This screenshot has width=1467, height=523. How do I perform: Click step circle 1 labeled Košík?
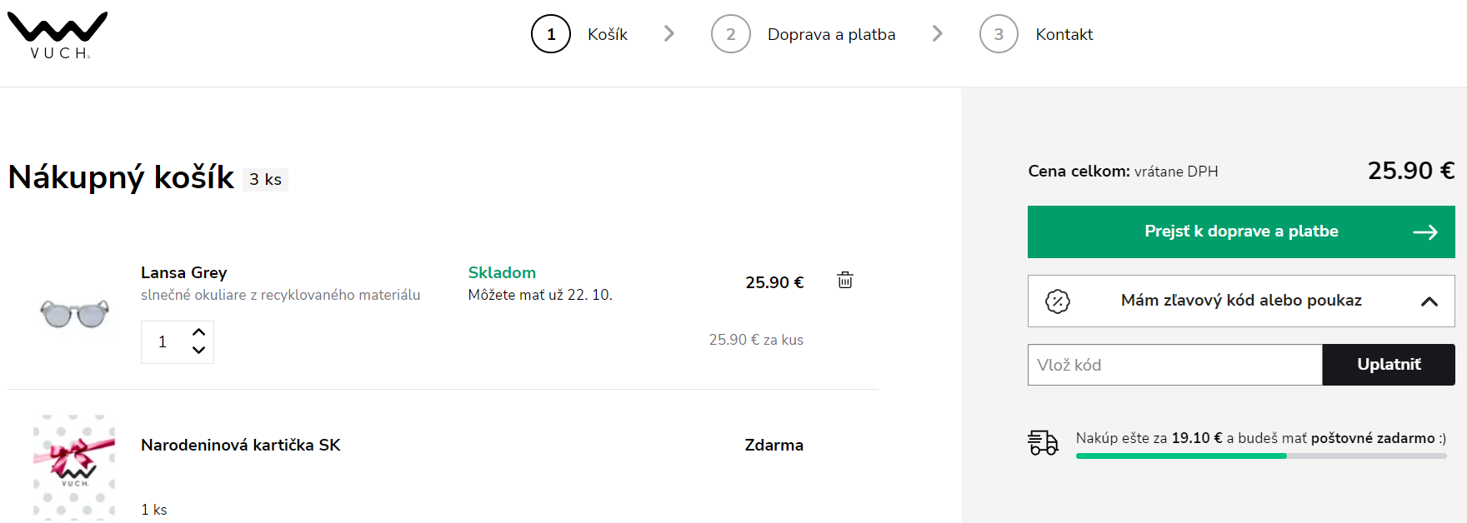551,34
